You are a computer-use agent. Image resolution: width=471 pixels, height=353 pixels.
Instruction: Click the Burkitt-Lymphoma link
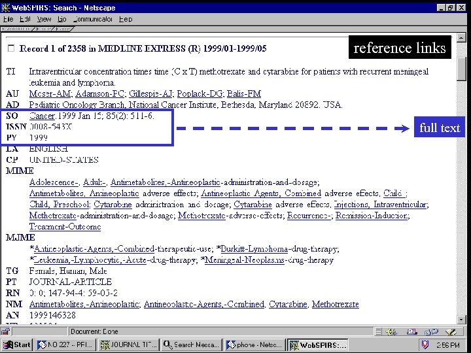[254, 249]
